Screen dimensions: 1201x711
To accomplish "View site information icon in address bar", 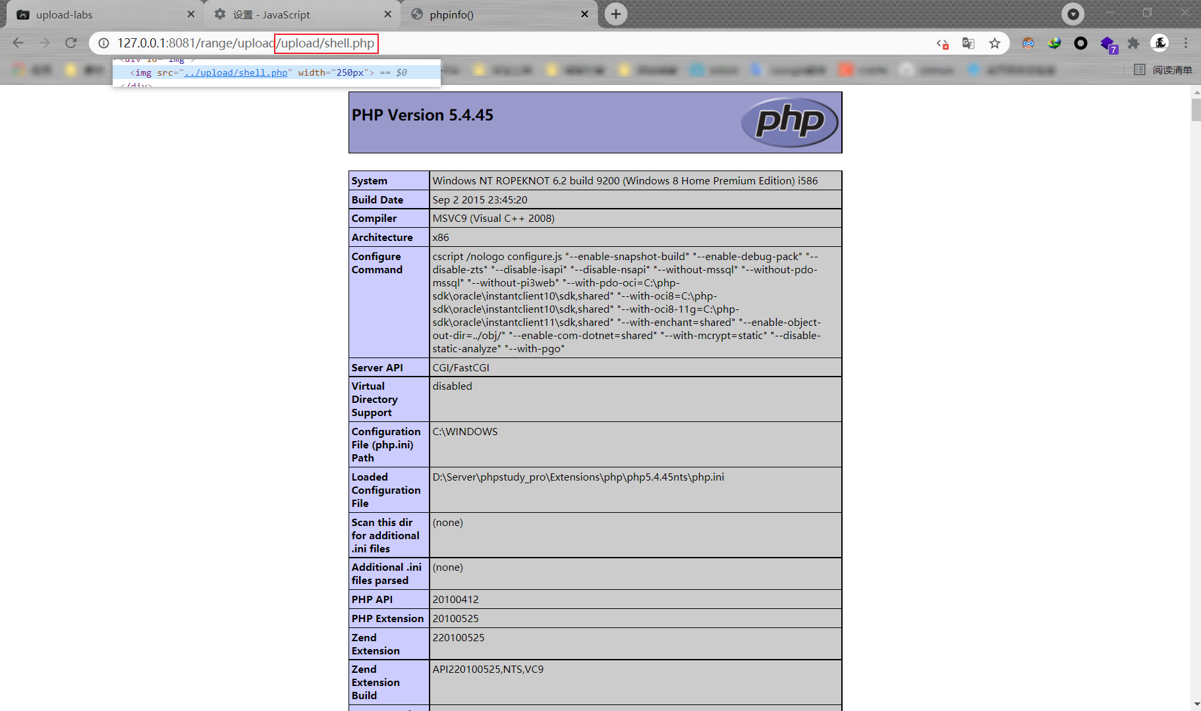I will (x=103, y=43).
